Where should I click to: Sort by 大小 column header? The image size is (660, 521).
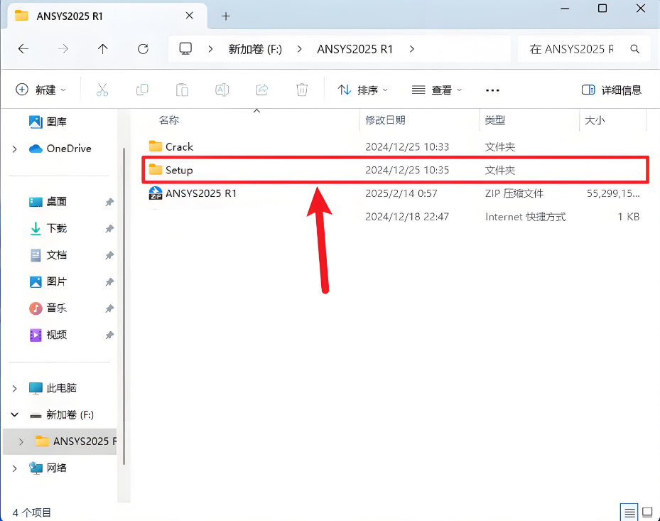click(x=595, y=120)
